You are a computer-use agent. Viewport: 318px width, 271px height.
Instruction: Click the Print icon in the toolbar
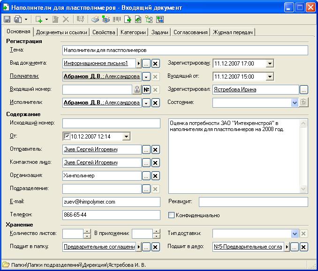[x=95, y=20]
